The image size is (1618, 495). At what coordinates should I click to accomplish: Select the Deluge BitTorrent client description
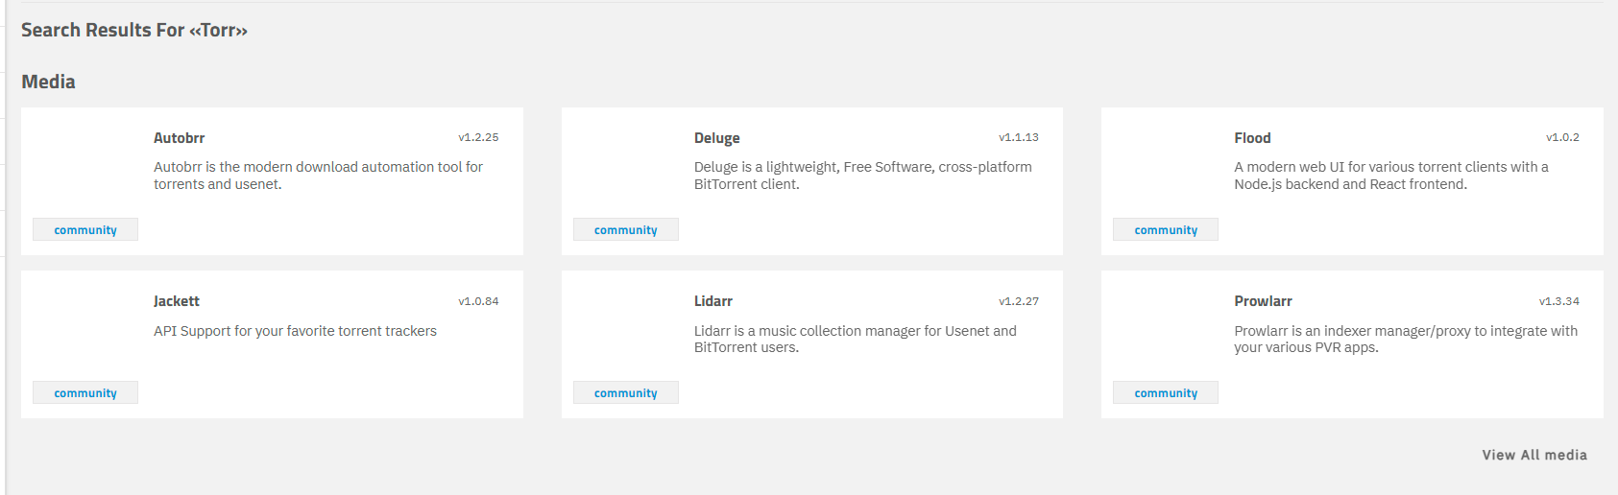pos(863,176)
